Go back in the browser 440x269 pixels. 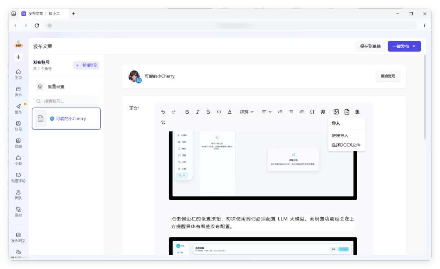click(16, 26)
